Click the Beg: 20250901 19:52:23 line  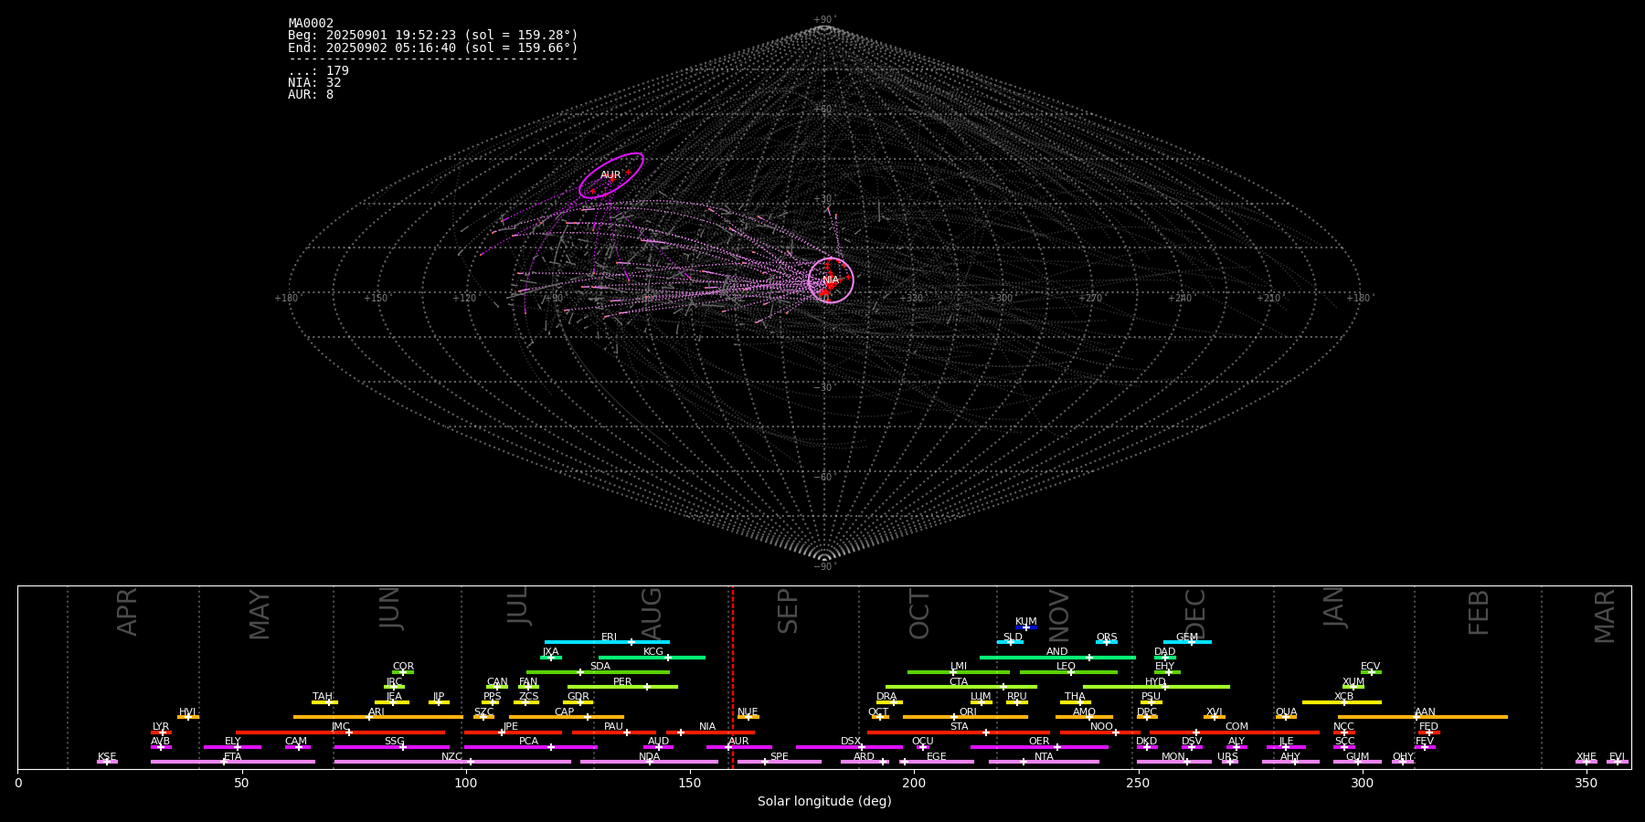point(433,36)
